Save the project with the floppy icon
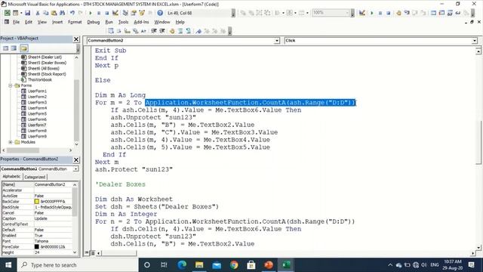Viewport: 483px width, 272px height. [x=27, y=13]
